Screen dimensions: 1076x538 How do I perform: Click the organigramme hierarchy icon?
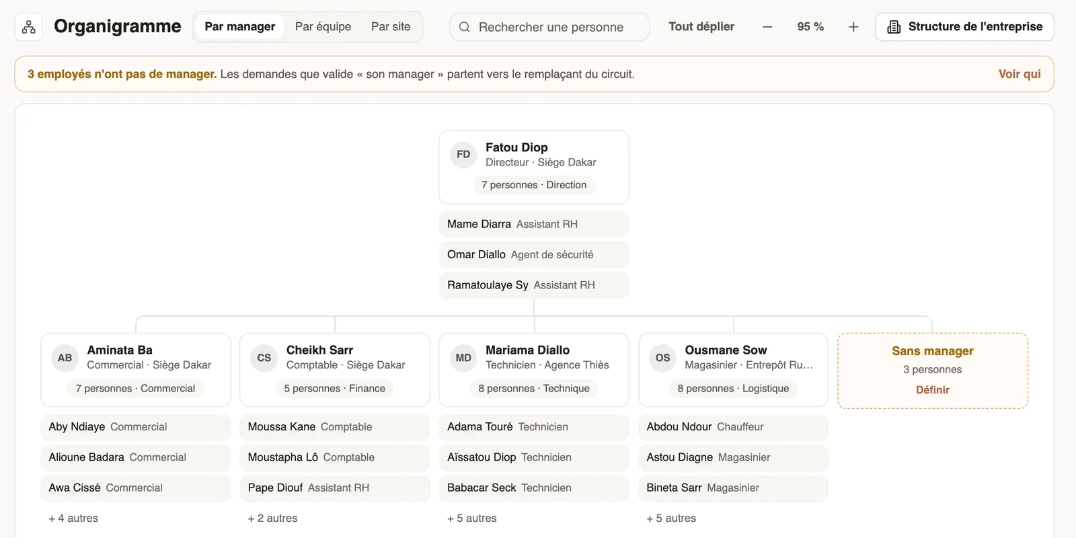pyautogui.click(x=29, y=27)
